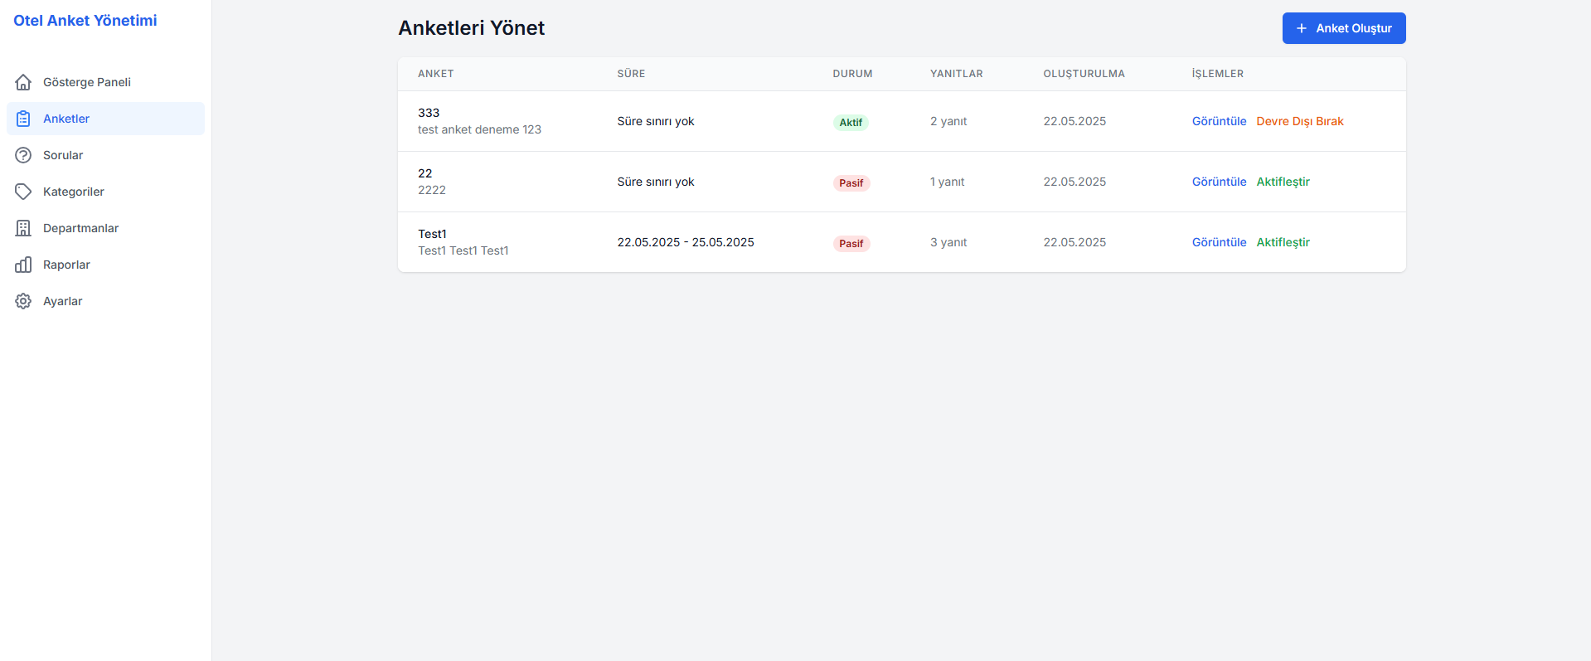Select Anketler in the sidebar

coord(105,119)
